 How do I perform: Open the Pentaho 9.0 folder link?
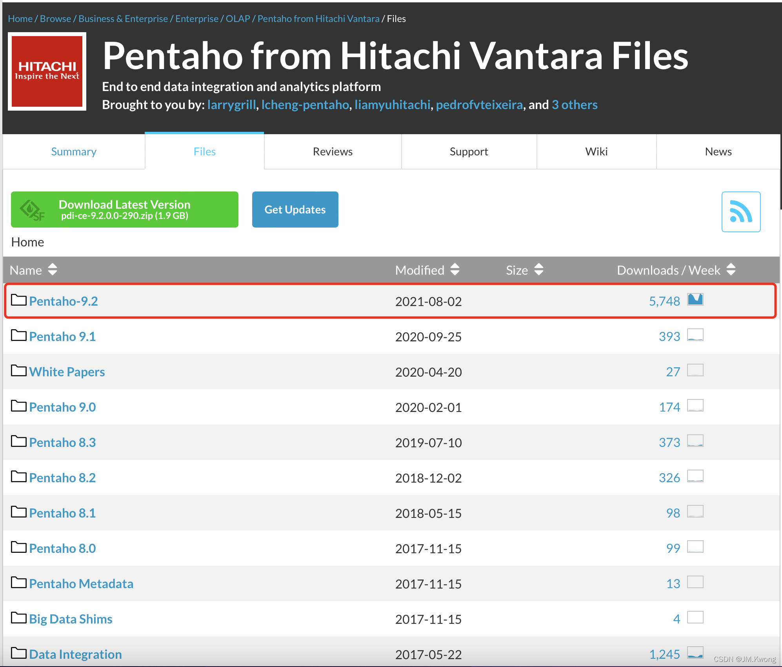click(62, 407)
